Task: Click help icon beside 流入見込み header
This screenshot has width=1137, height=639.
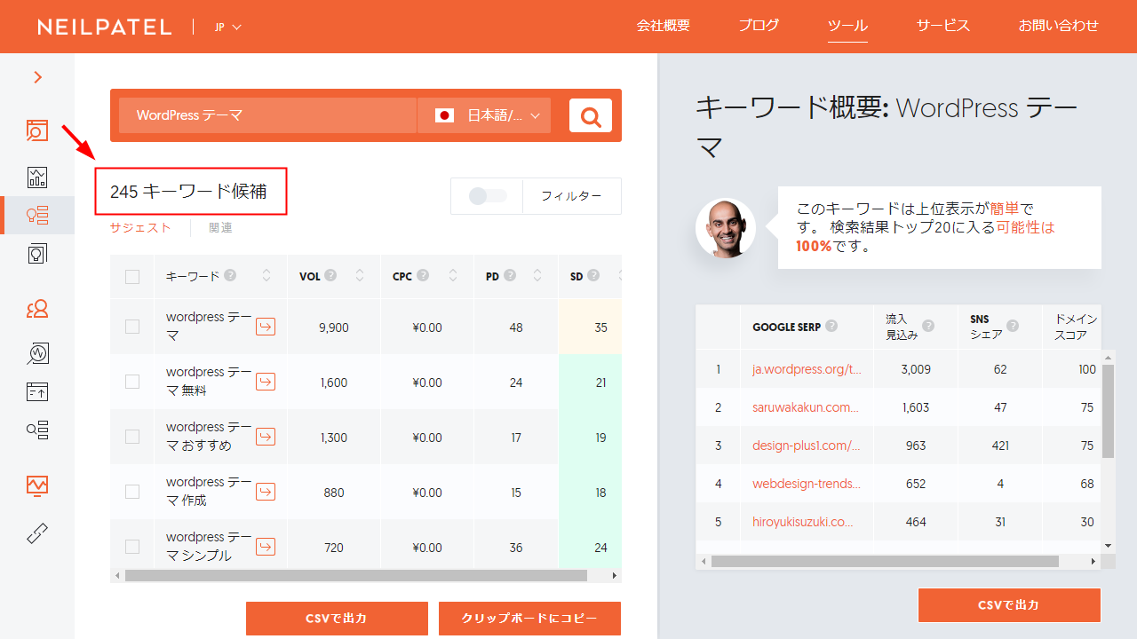Action: pyautogui.click(x=928, y=326)
